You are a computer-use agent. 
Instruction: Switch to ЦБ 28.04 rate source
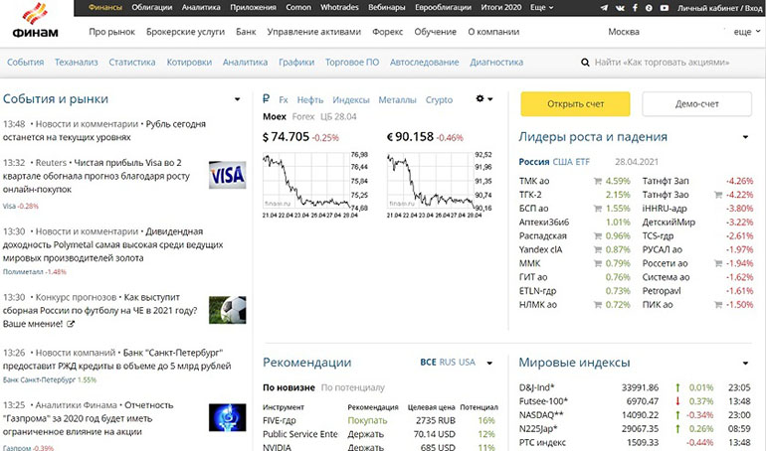coord(338,116)
